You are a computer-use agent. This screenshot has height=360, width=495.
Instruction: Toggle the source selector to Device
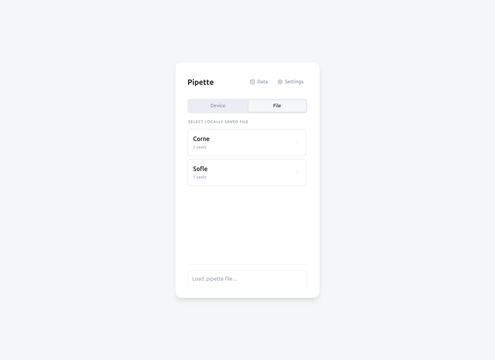pyautogui.click(x=218, y=106)
